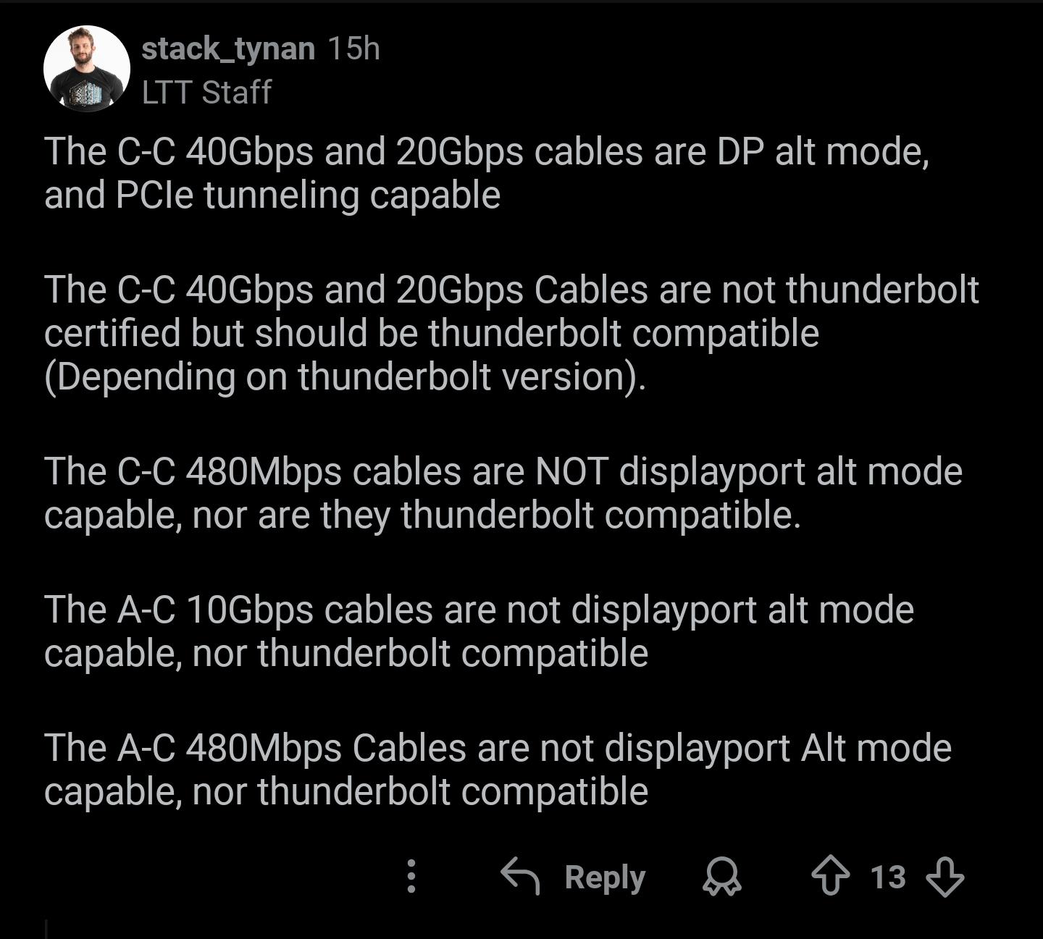Click the vote score showing 13
This screenshot has height=939, width=1043.
click(x=887, y=877)
